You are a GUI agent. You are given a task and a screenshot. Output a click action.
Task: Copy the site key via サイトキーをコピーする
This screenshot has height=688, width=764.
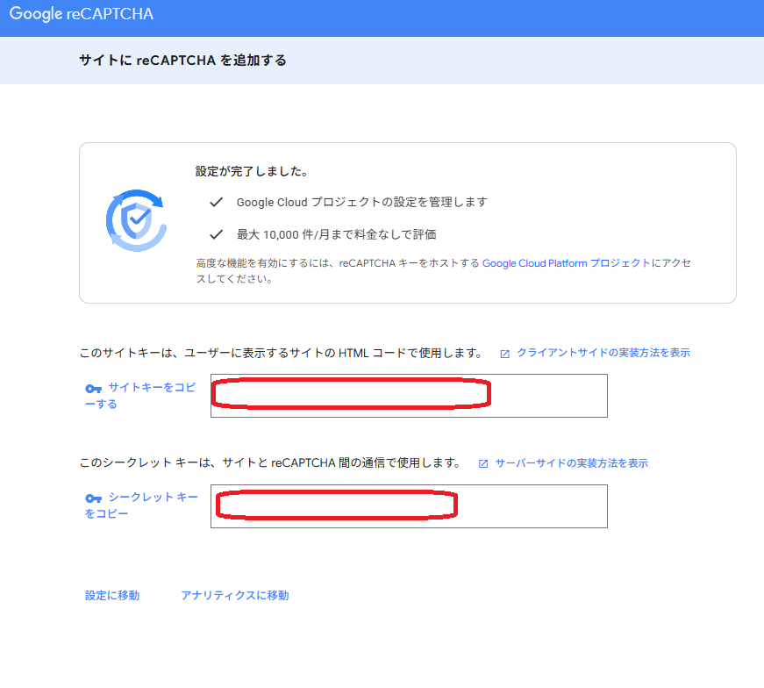point(140,396)
